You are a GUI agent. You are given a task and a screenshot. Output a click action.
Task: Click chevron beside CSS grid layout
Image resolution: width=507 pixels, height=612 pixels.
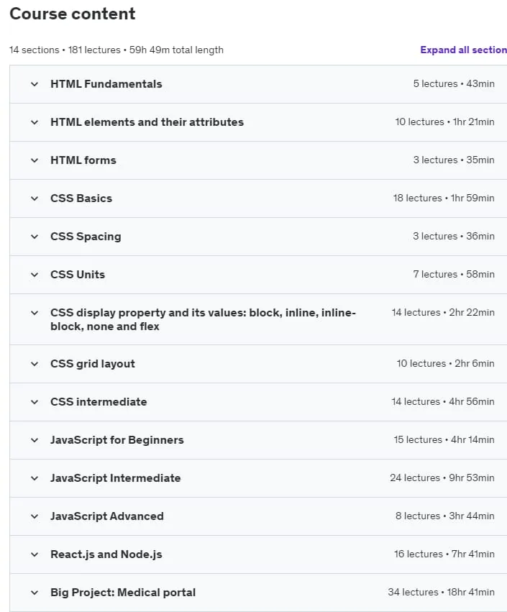point(35,364)
